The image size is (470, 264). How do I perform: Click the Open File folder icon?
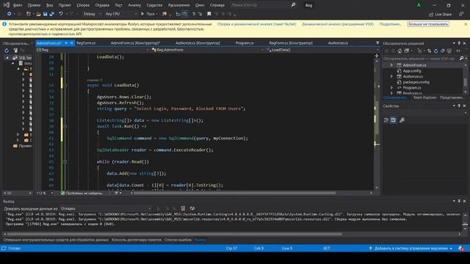[38, 14]
